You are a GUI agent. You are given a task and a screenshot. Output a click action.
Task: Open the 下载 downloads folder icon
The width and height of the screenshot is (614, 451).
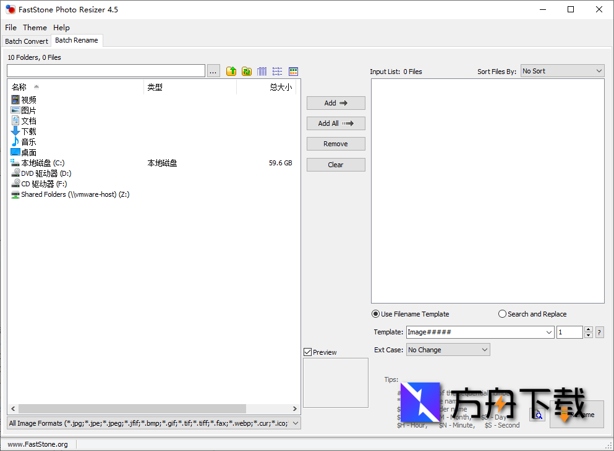(x=15, y=131)
